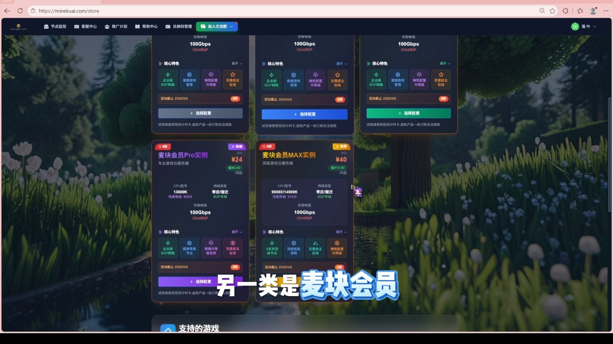This screenshot has width=613, height=344.
Task: Open 节点监控 in navigation bar
Action: point(55,26)
